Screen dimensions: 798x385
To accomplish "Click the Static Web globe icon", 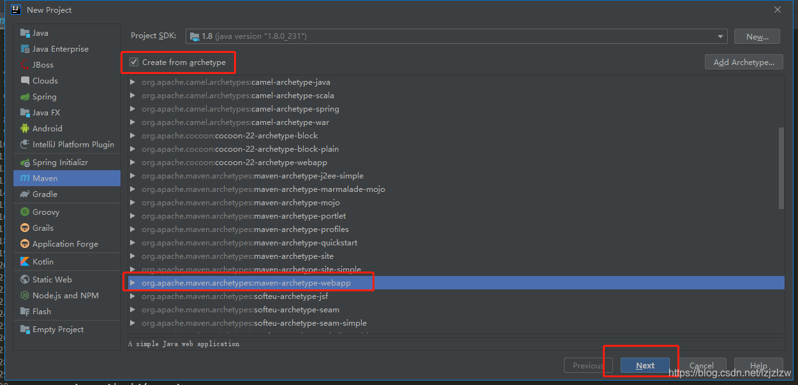I will tap(25, 280).
